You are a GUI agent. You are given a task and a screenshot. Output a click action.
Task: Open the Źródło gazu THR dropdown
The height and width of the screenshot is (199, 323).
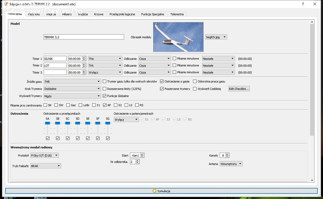point(72,82)
